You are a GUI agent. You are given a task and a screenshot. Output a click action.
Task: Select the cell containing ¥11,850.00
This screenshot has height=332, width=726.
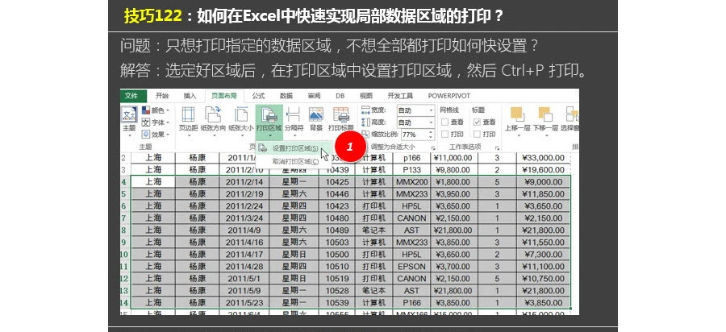pos(544,193)
